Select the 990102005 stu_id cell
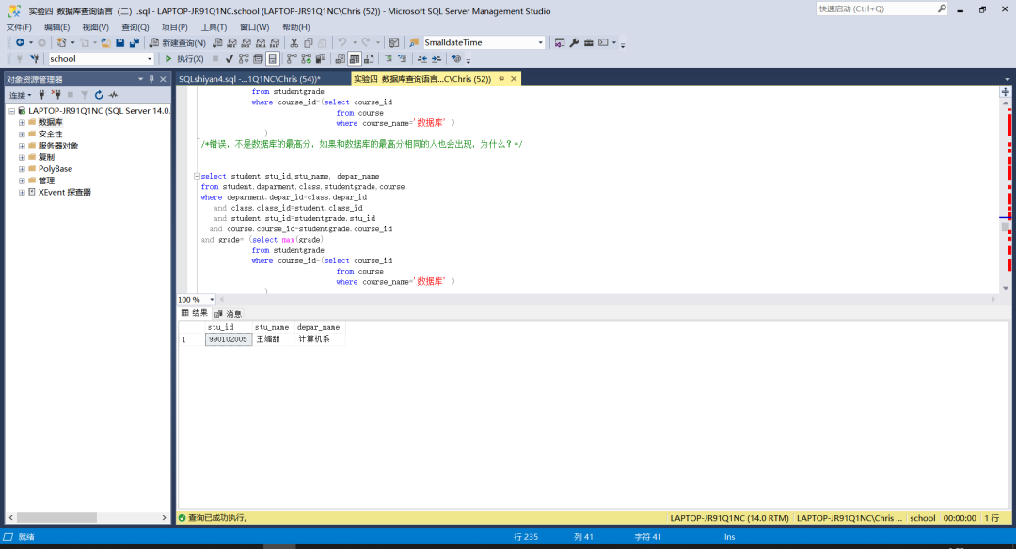Screen dimensions: 1016x549 [x=228, y=339]
